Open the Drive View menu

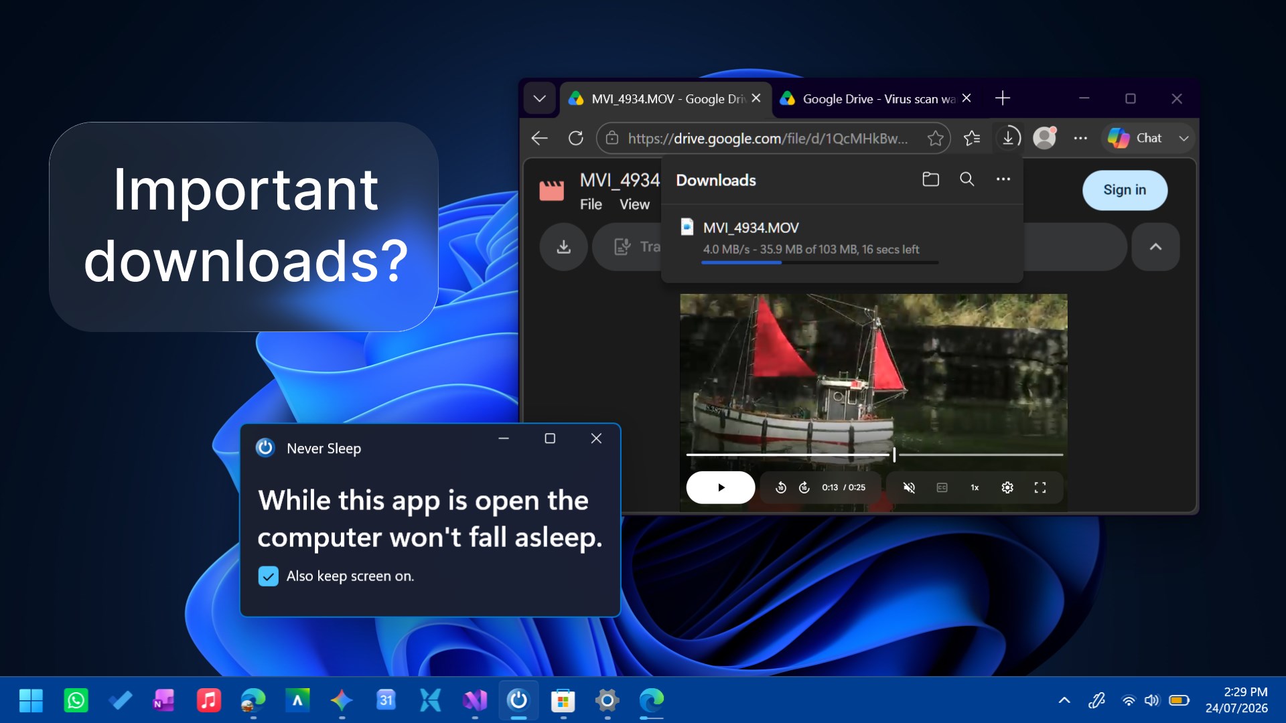pos(634,204)
